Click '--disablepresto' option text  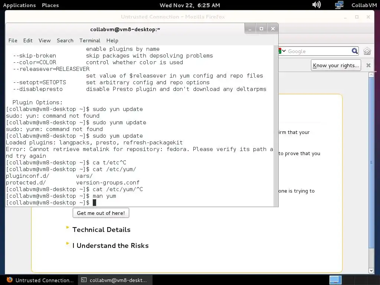click(x=38, y=89)
